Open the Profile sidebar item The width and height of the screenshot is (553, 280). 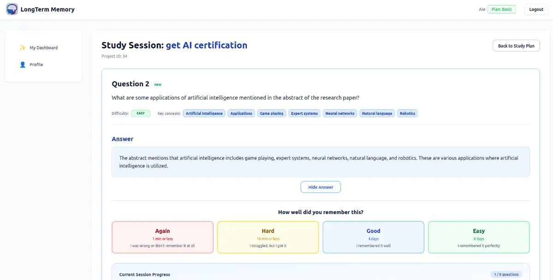pos(36,65)
